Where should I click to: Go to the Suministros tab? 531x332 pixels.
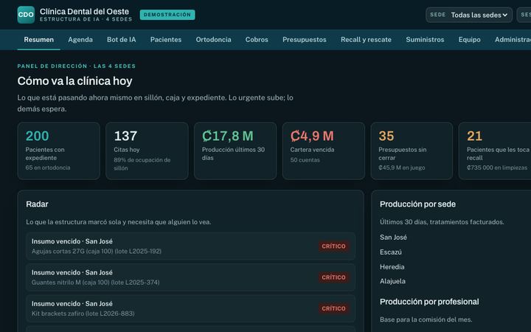click(425, 40)
